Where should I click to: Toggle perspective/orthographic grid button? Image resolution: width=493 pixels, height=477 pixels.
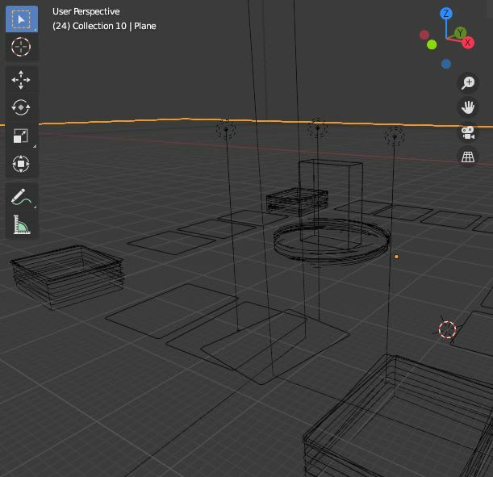pyautogui.click(x=468, y=157)
